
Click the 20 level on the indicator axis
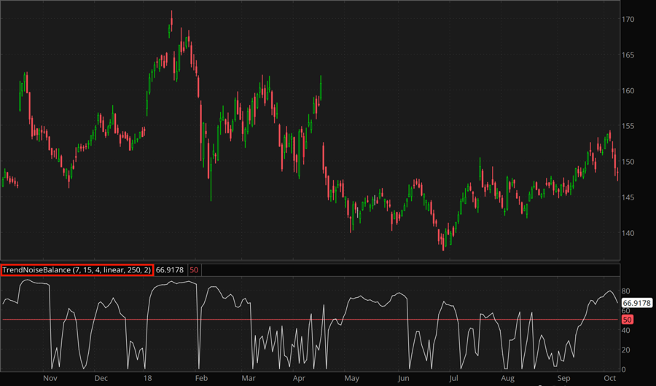(626, 350)
